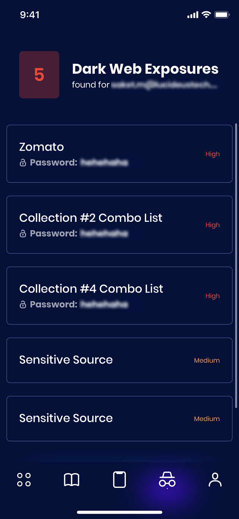This screenshot has width=239, height=519.
Task: Click the blurred email address in header
Action: (164, 85)
